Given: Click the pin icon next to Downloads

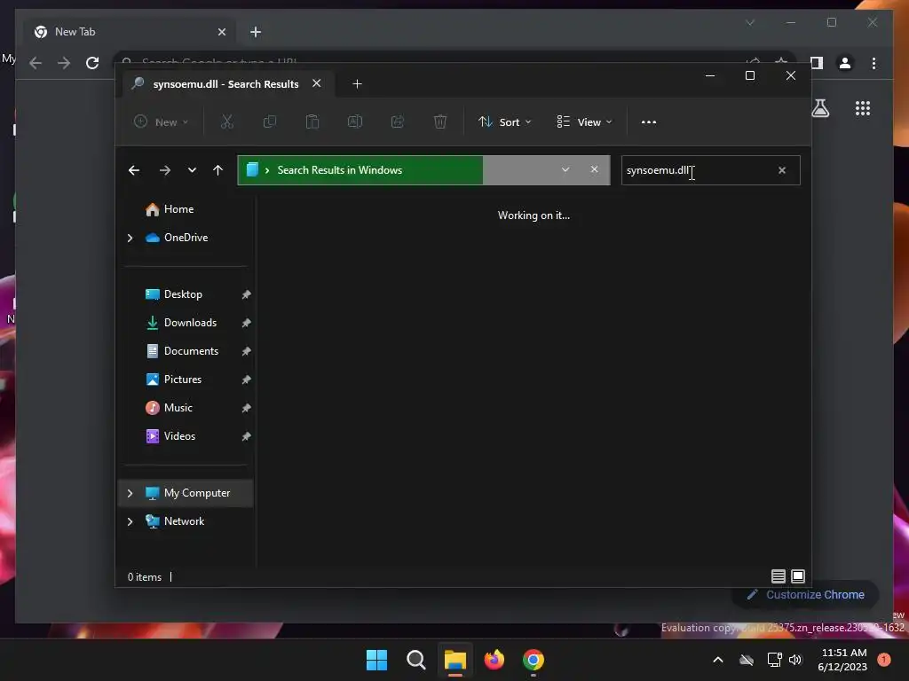Looking at the screenshot, I should pyautogui.click(x=246, y=323).
